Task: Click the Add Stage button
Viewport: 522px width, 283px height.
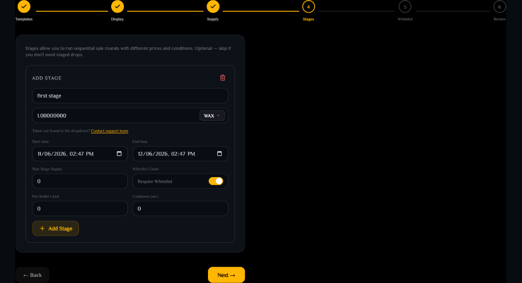Action: coord(56,229)
